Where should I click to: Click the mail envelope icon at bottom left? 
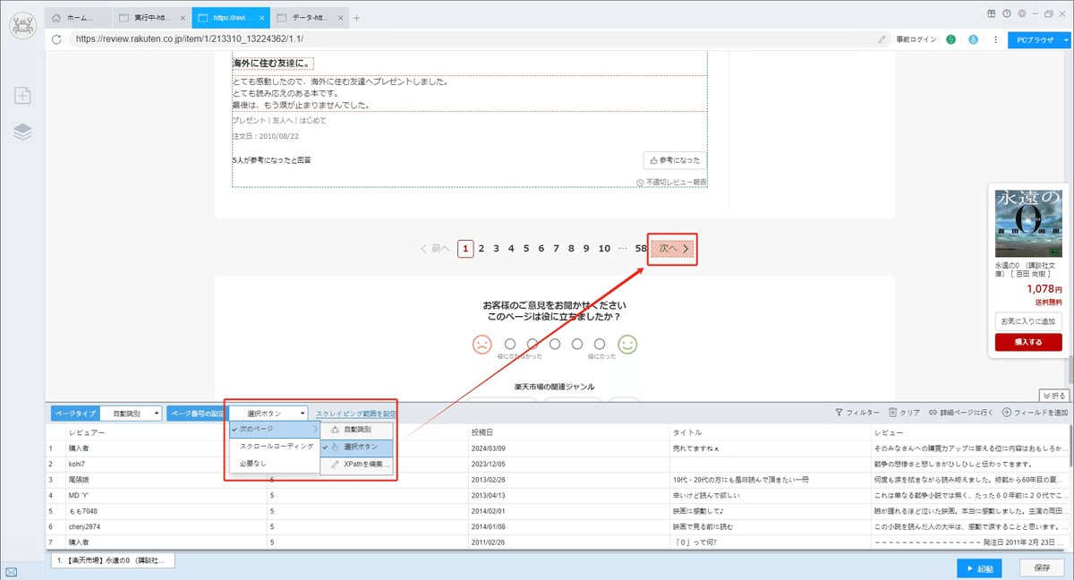[x=11, y=571]
